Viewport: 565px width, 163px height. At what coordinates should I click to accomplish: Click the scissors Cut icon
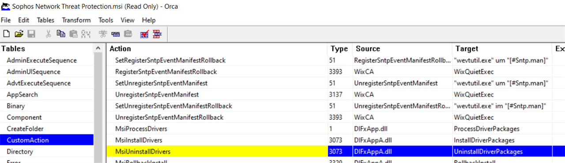pyautogui.click(x=49, y=34)
